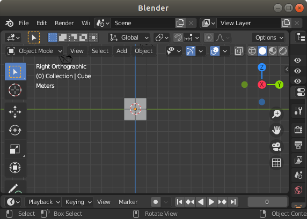This screenshot has height=219, width=307.
Task: Toggle proportional editing
Action: click(x=209, y=37)
